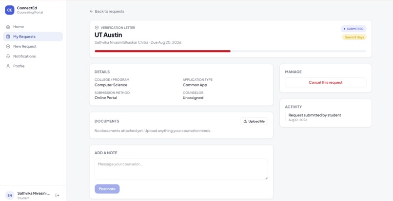Click Sathvika Nivasini Bhaskar Chitra due line

[138, 42]
